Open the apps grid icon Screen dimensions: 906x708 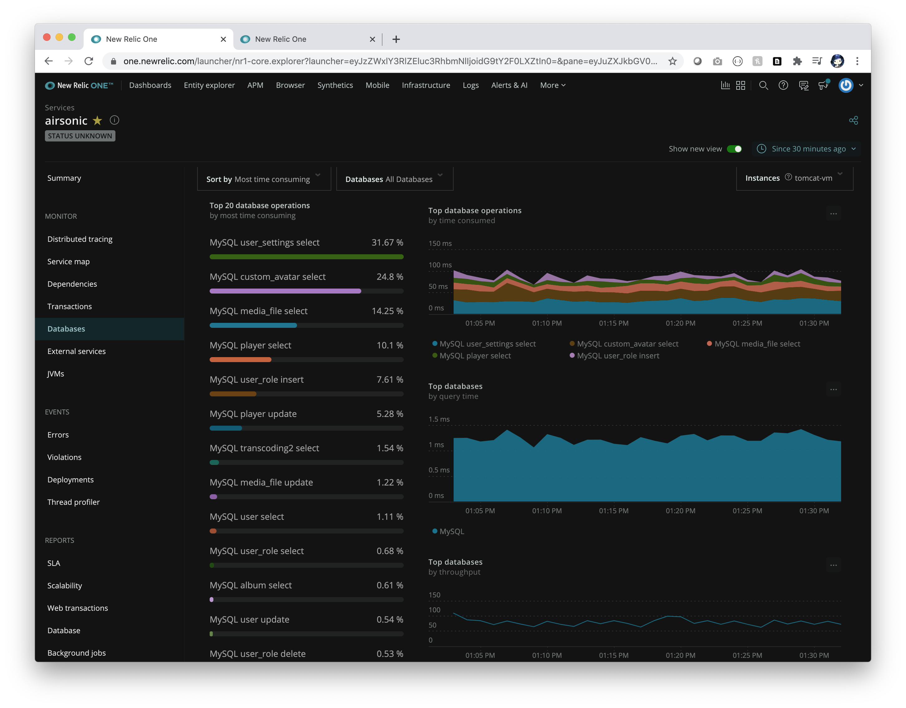click(x=740, y=85)
